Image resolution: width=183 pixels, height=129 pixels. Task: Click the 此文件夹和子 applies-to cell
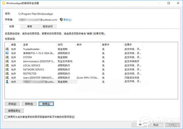[x=132, y=61]
